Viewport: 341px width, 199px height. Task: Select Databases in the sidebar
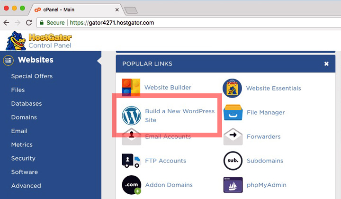pos(27,103)
